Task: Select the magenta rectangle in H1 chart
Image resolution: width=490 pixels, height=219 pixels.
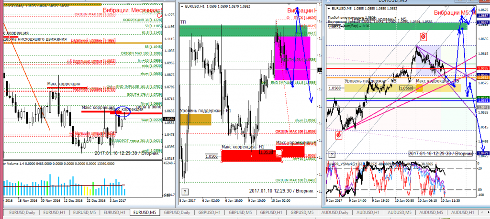Action: [x=292, y=58]
